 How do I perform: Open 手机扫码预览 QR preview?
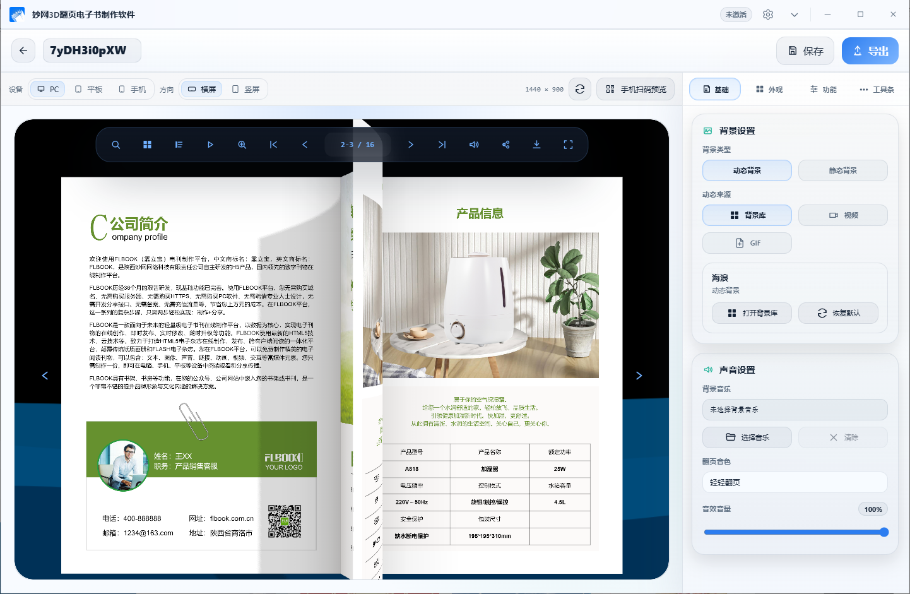635,89
